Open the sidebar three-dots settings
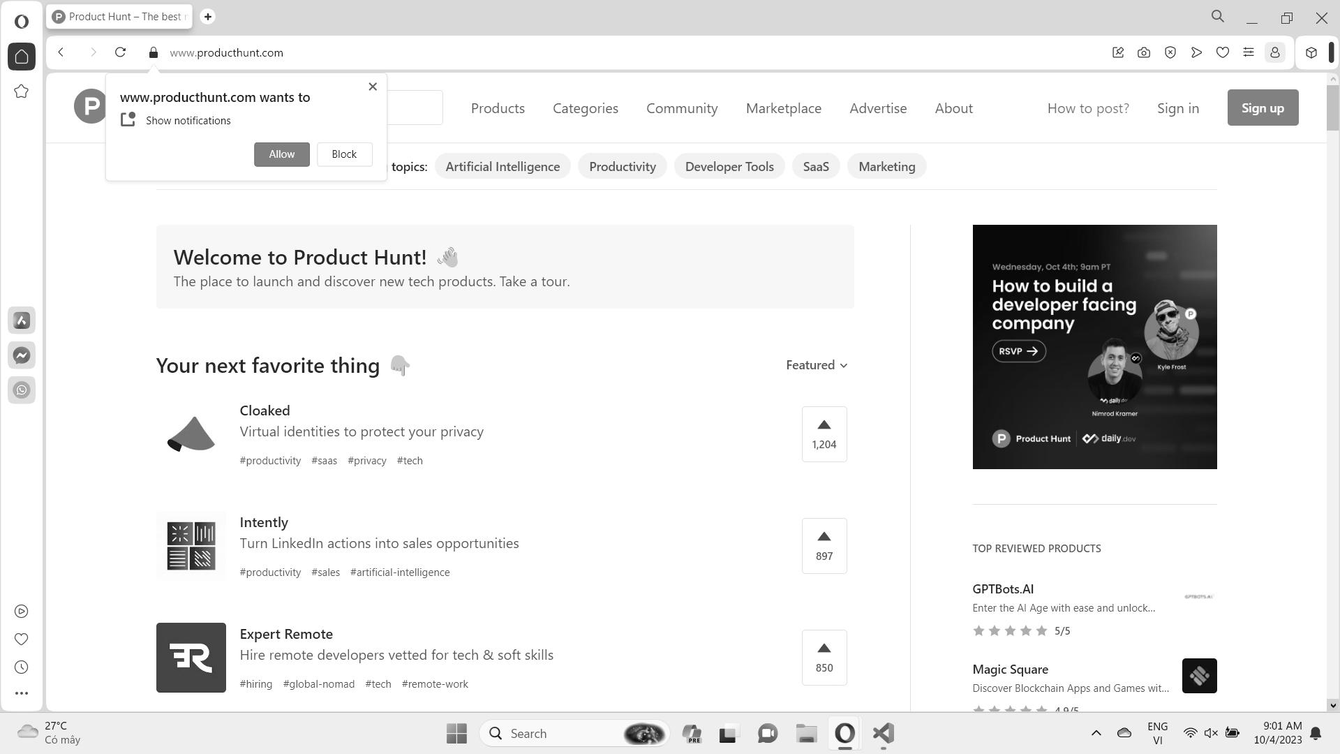This screenshot has height=754, width=1340. [x=22, y=693]
